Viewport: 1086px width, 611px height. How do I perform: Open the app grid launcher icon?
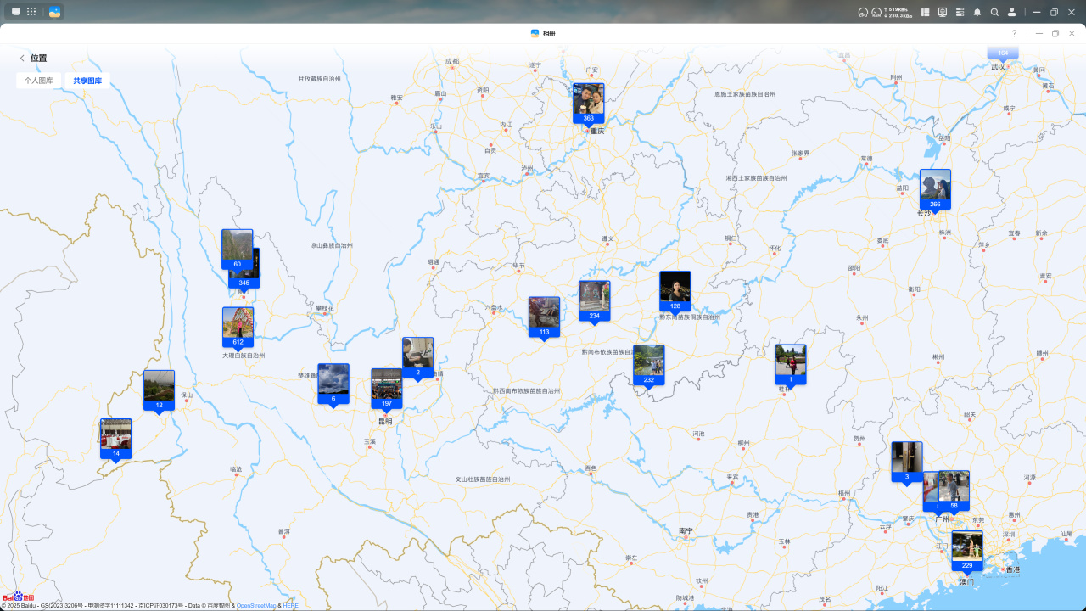pos(31,12)
